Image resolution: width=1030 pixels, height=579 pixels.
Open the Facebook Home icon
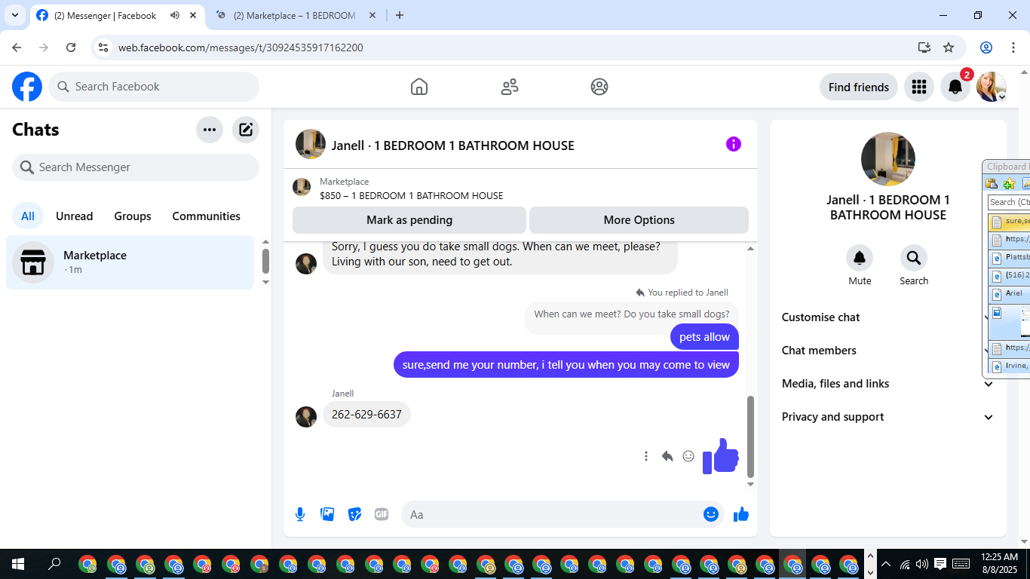point(419,87)
